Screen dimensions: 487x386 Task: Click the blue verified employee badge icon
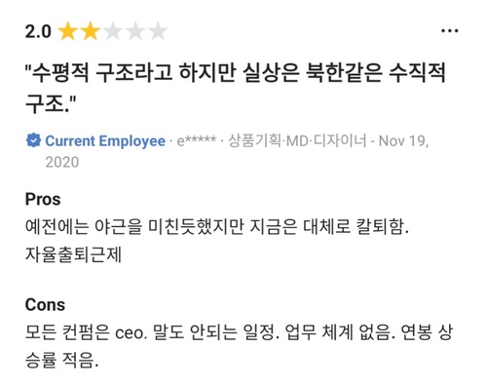tap(33, 140)
